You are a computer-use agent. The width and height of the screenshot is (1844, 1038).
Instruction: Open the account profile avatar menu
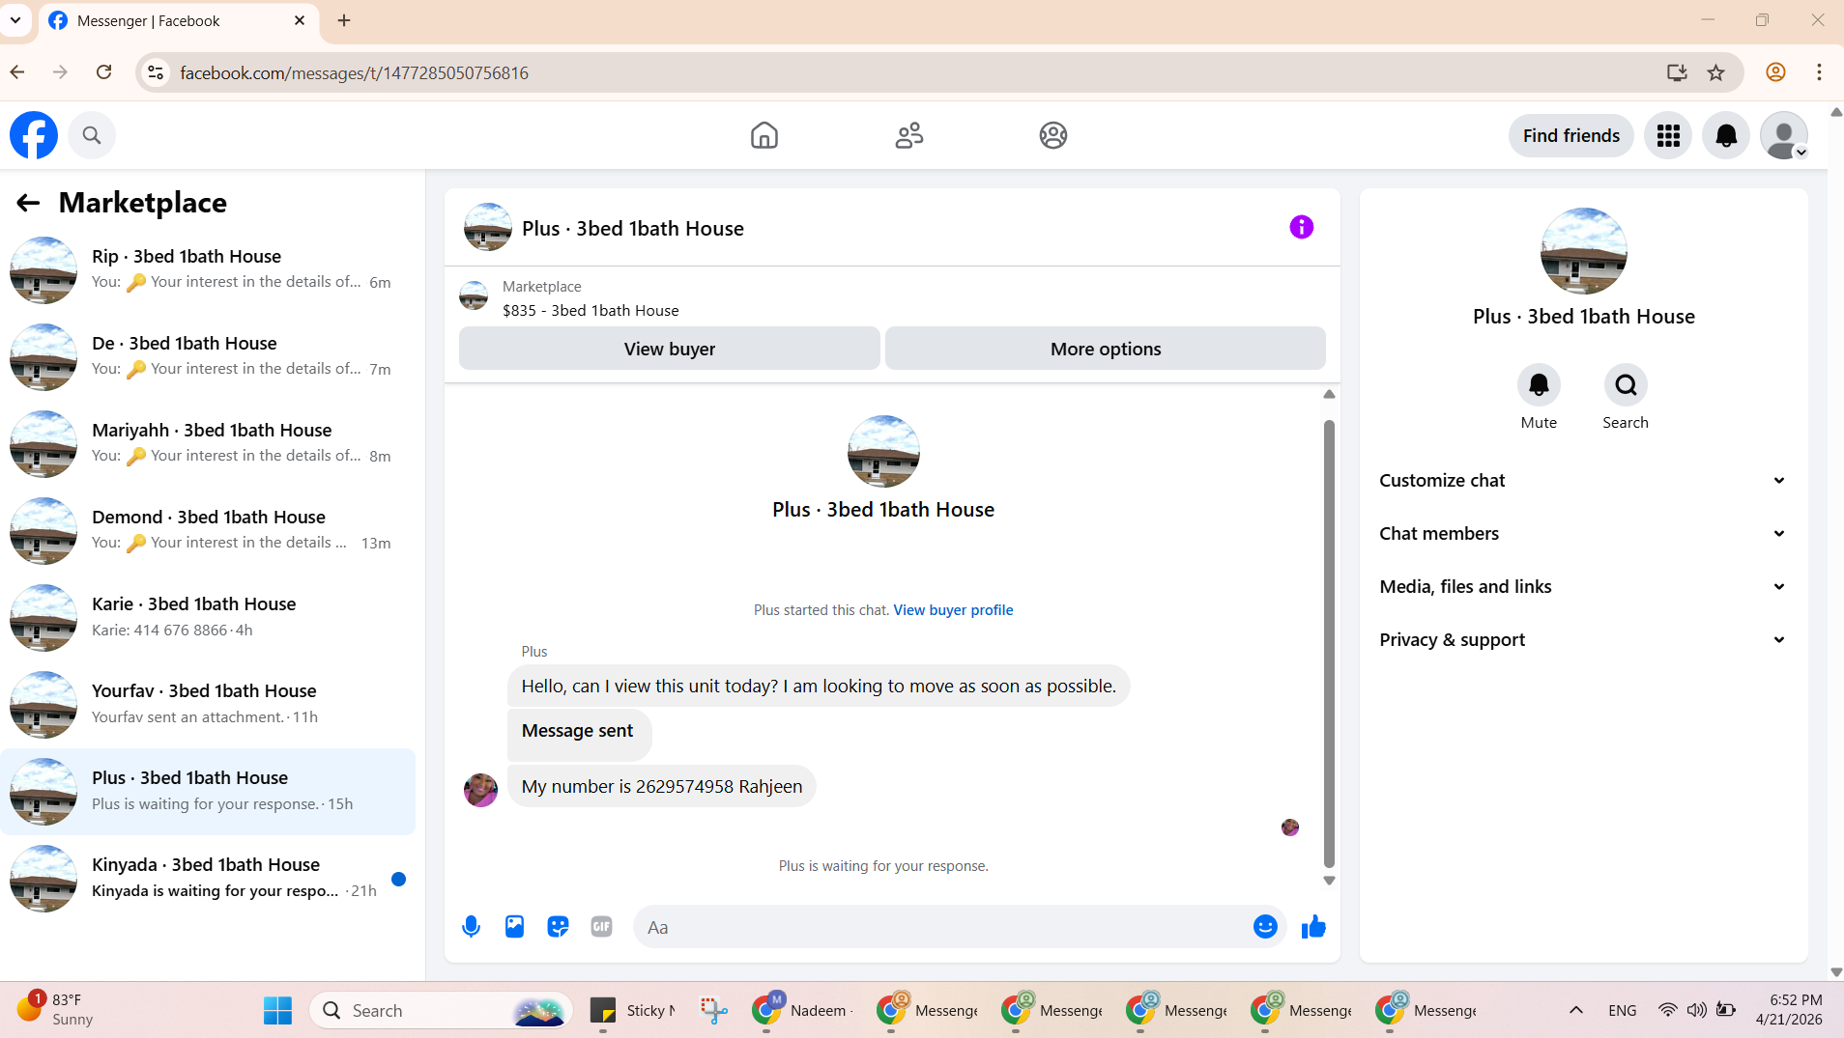pyautogui.click(x=1784, y=135)
